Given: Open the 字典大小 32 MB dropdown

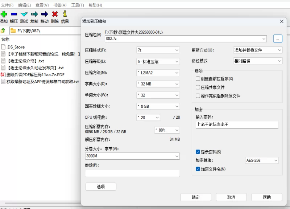Looking at the screenshot, I should pos(158,84).
